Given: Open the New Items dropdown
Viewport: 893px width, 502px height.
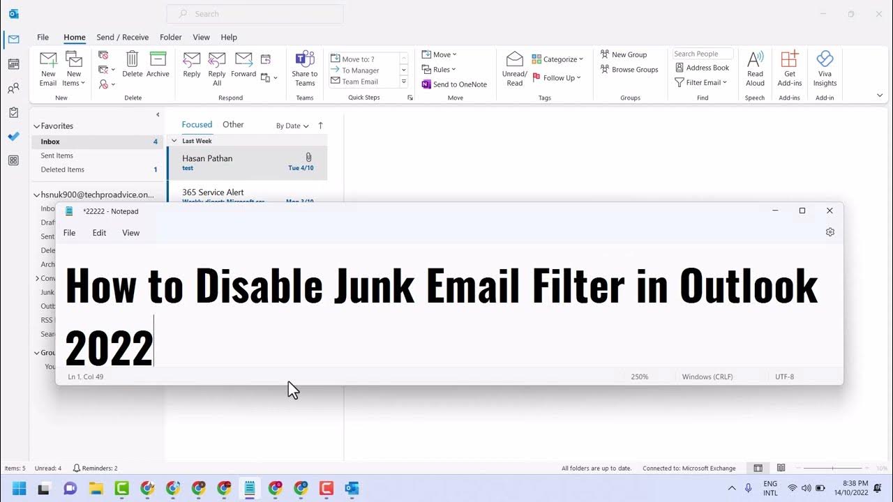Looking at the screenshot, I should [74, 69].
